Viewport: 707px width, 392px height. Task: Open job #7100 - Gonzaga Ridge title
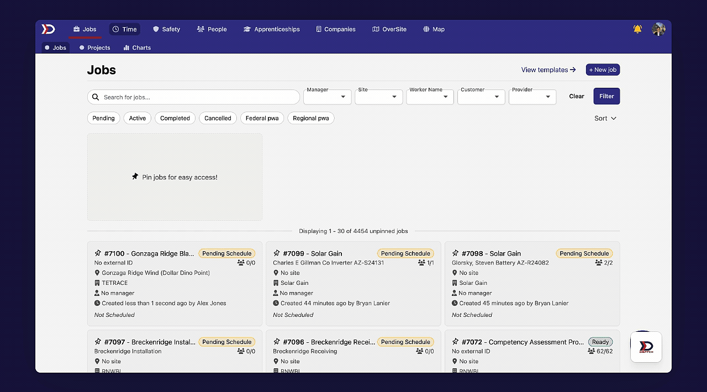coord(149,253)
